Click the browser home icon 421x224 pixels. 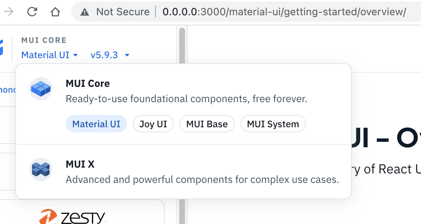pos(55,11)
